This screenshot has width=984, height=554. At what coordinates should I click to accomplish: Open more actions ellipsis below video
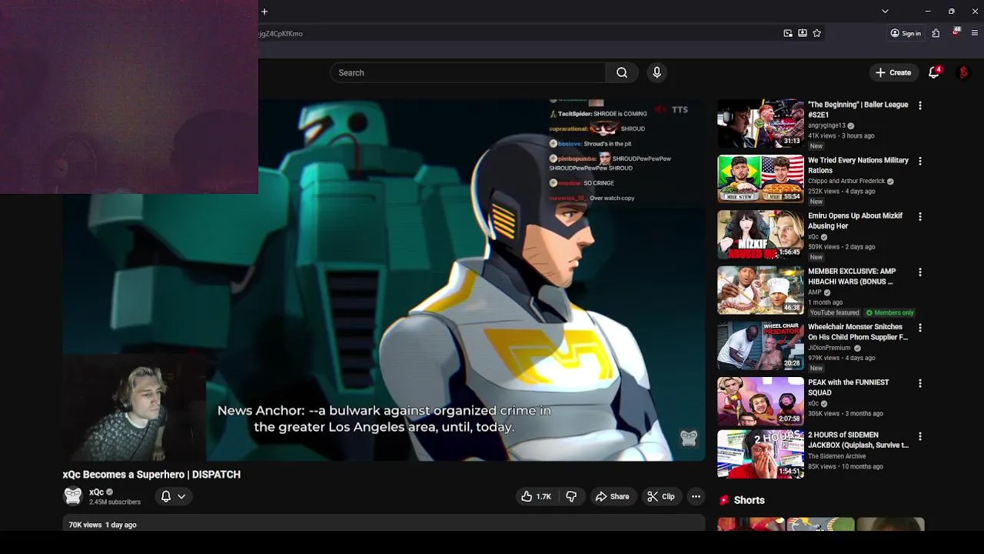coord(696,496)
